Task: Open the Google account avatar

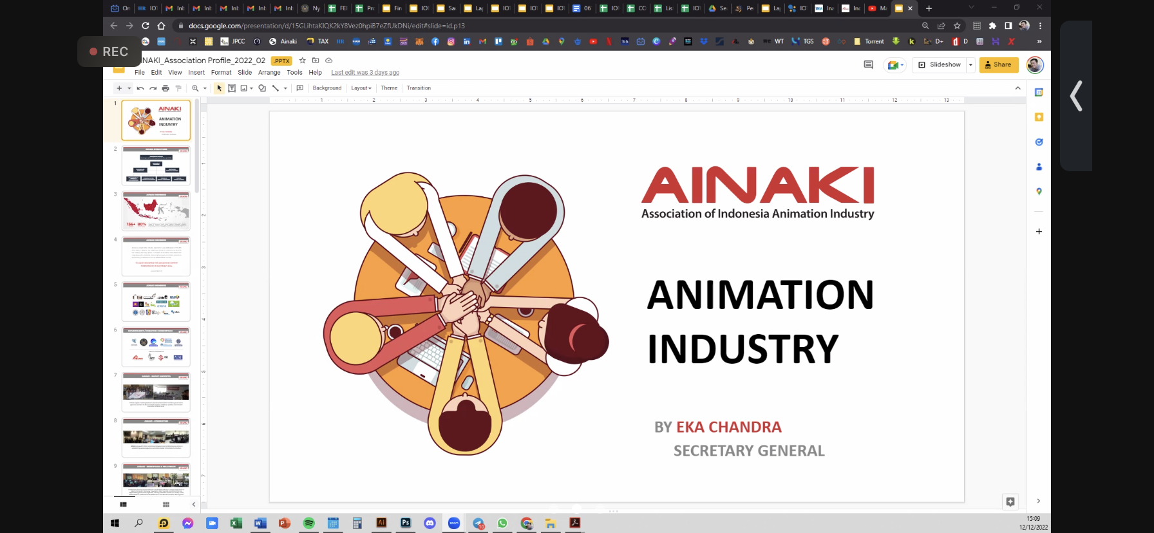Action: 1035,65
